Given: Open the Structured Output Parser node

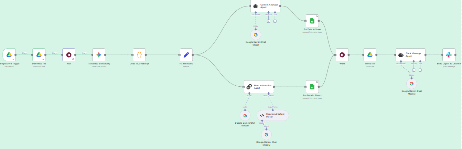Looking at the screenshot, I should [273, 115].
